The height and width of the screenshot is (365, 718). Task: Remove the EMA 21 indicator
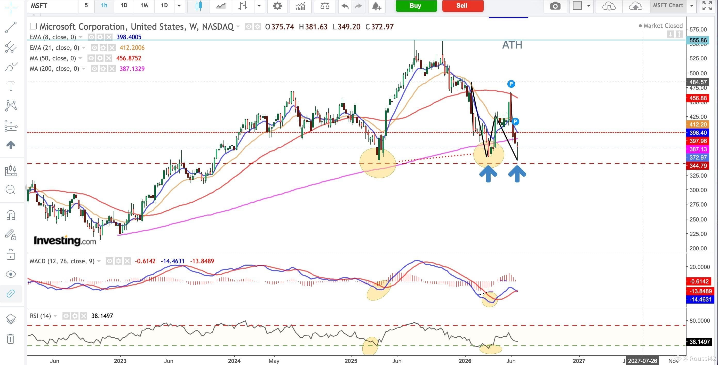pyautogui.click(x=112, y=48)
